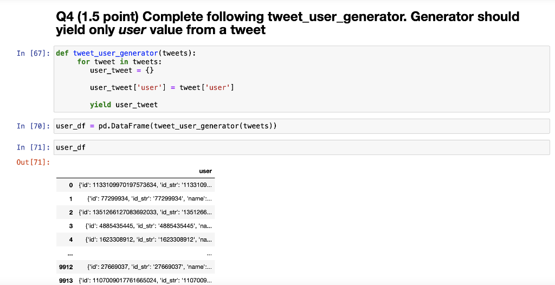The image size is (555, 285).
Task: Select the In [71] cell prompt
Action: click(34, 147)
